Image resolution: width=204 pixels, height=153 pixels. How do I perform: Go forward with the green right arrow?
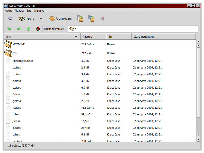tap(19, 29)
